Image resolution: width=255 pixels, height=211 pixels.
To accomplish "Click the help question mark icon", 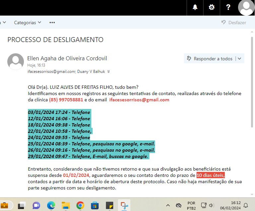I will click(x=228, y=7).
